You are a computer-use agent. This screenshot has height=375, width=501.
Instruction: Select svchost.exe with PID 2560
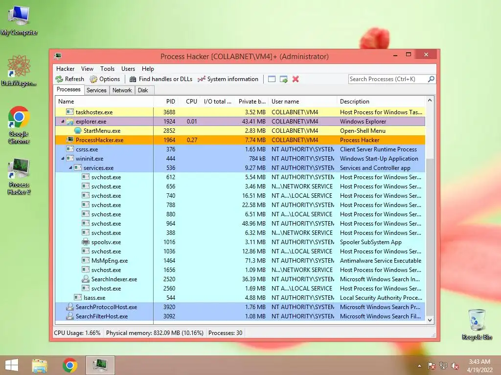click(240, 288)
